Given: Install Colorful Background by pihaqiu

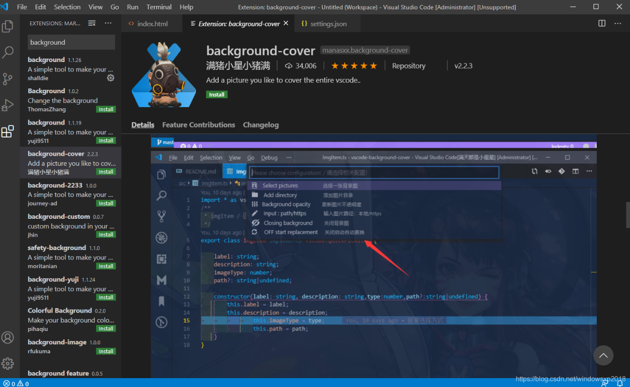Looking at the screenshot, I should 106,328.
